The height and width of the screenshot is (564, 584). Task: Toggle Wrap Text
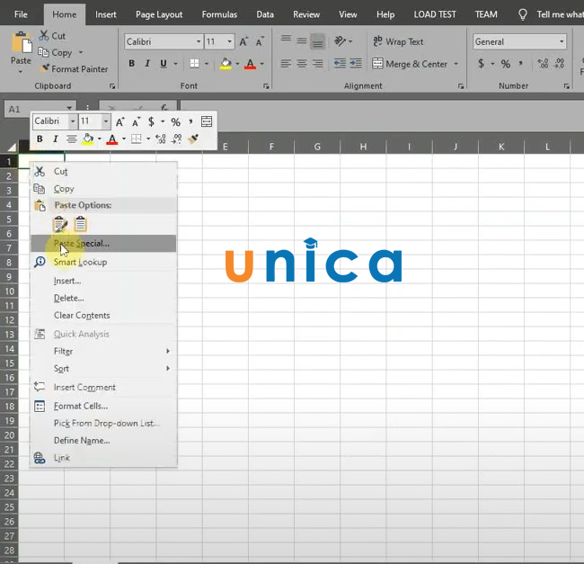pyautogui.click(x=398, y=41)
